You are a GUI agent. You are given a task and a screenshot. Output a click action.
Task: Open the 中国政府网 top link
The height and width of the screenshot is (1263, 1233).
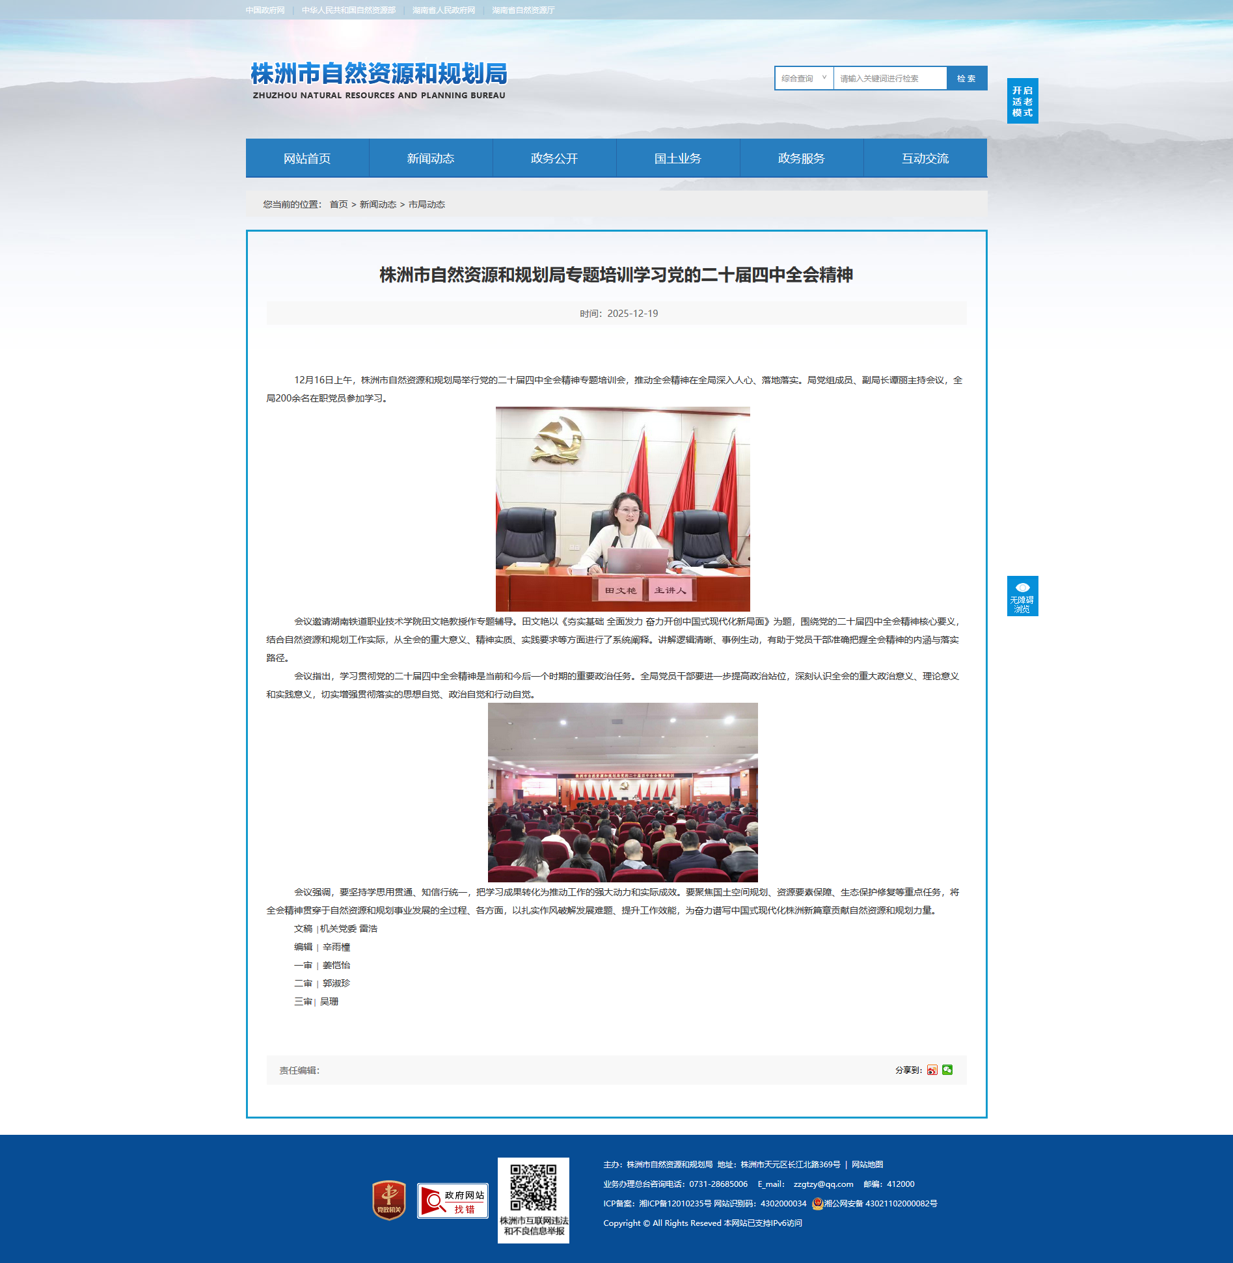pos(265,10)
